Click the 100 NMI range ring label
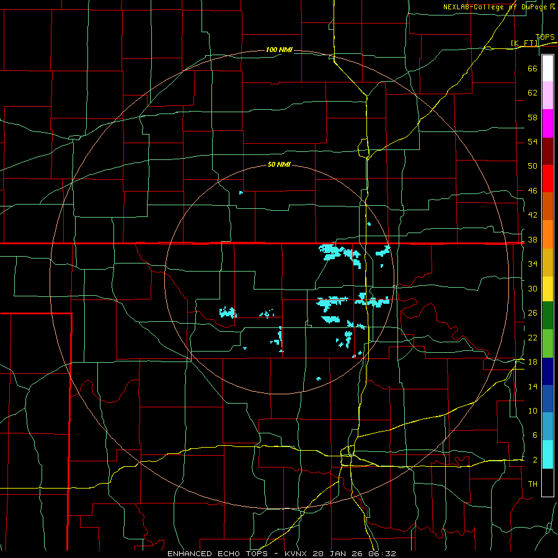The image size is (558, 558). pyautogui.click(x=279, y=50)
